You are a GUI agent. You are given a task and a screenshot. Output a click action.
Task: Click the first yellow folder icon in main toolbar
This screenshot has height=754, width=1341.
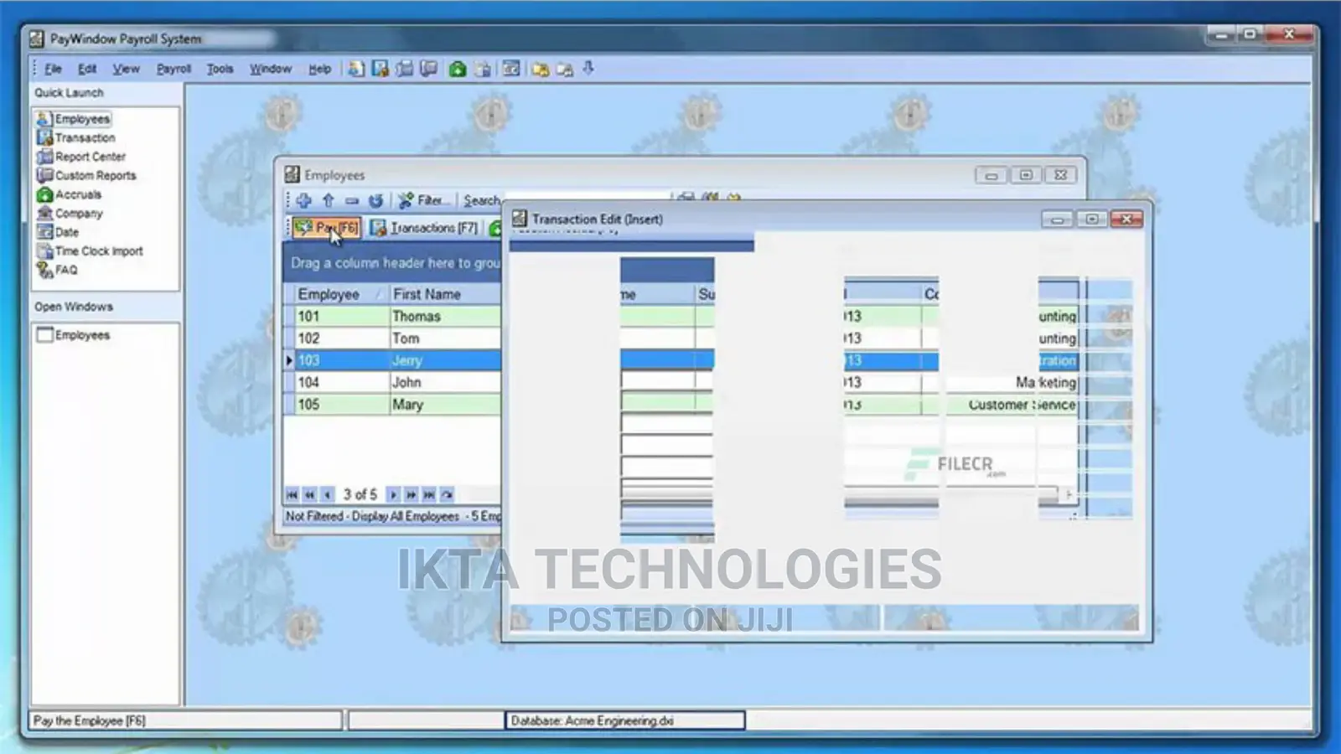541,69
